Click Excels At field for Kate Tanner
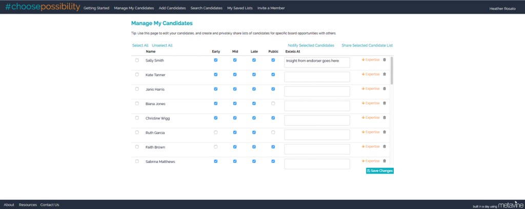The height and width of the screenshot is (209, 525). (317, 77)
